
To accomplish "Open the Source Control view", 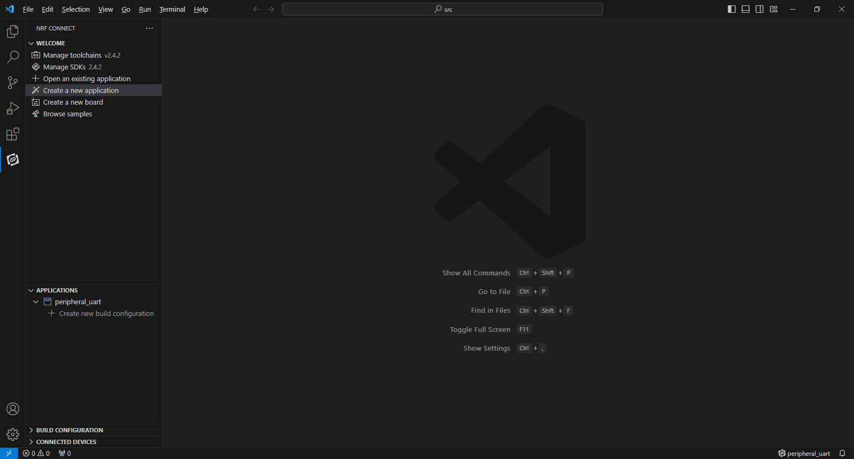I will [x=13, y=83].
